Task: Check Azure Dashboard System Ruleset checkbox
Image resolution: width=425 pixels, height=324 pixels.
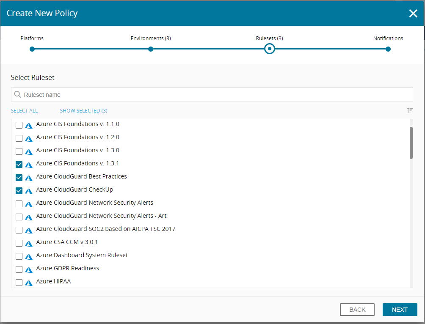Action: 19,256
